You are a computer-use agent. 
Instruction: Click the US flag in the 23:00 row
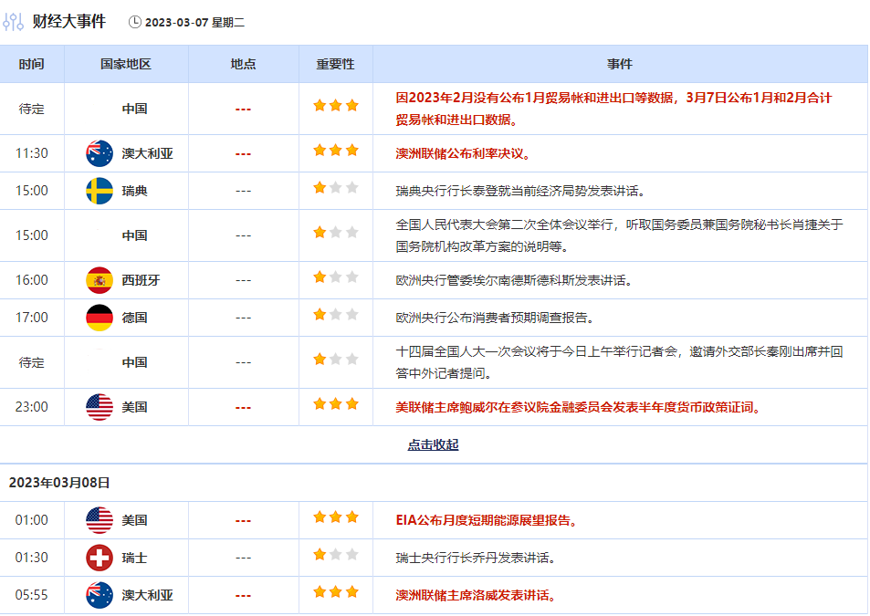click(100, 407)
